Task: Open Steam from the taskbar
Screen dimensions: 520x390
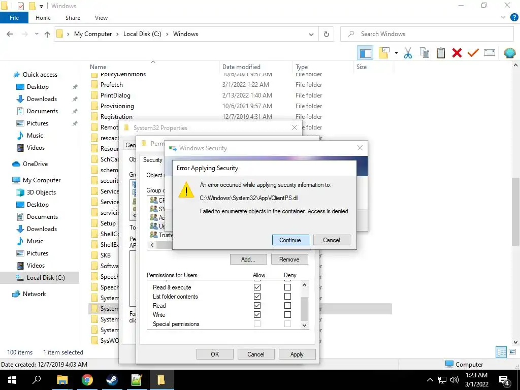Action: tap(112, 380)
